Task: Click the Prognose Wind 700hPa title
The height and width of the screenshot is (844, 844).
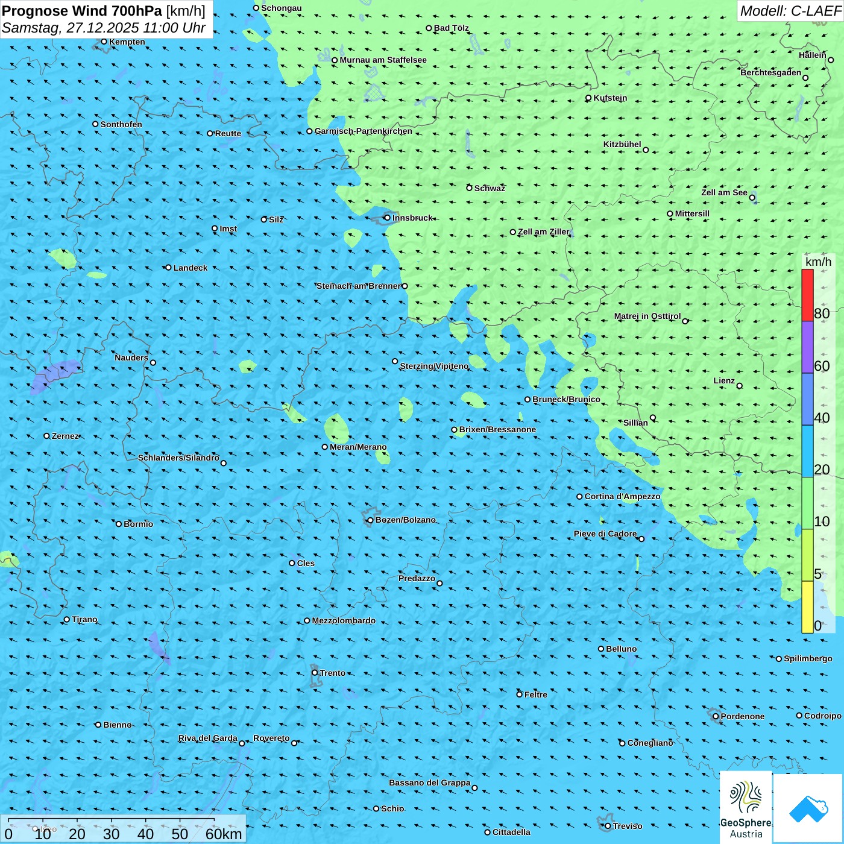Action: tap(82, 11)
